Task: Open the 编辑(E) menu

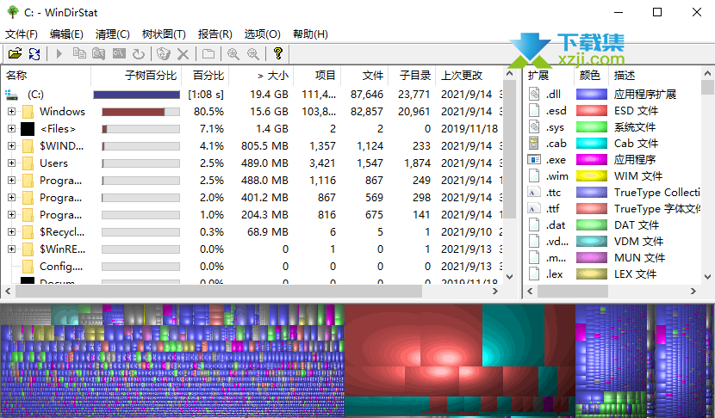Action: [66, 34]
